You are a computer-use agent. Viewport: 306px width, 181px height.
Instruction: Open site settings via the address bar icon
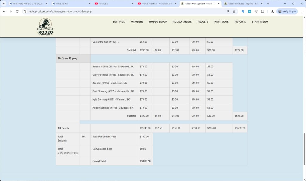25,11
